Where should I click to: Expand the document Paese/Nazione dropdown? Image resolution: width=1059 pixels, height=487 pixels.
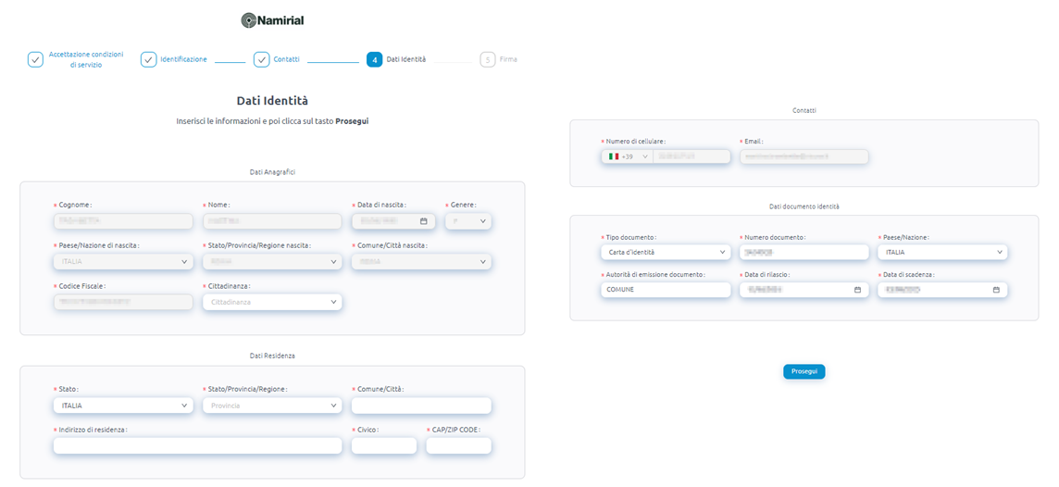pyautogui.click(x=942, y=252)
